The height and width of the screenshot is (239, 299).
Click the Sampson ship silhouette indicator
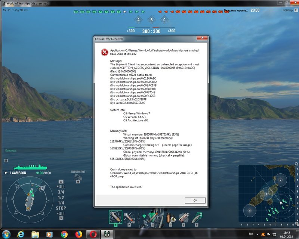point(30,167)
